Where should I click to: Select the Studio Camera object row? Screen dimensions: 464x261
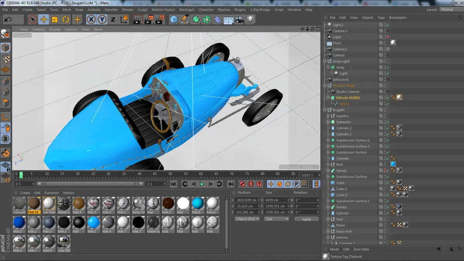pos(347,92)
